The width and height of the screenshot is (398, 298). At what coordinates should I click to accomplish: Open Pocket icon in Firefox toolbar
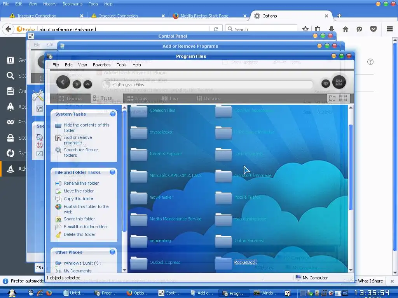coord(374,29)
